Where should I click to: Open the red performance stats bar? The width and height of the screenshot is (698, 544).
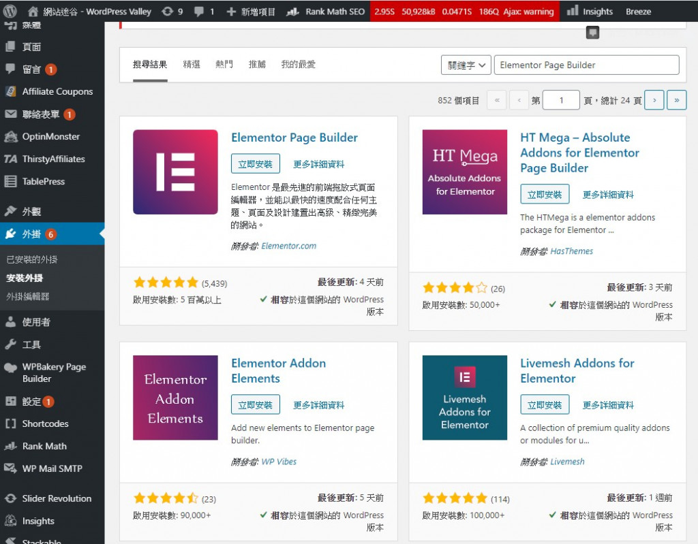464,11
